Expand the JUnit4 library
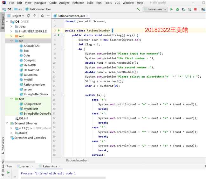 [x=11, y=133]
